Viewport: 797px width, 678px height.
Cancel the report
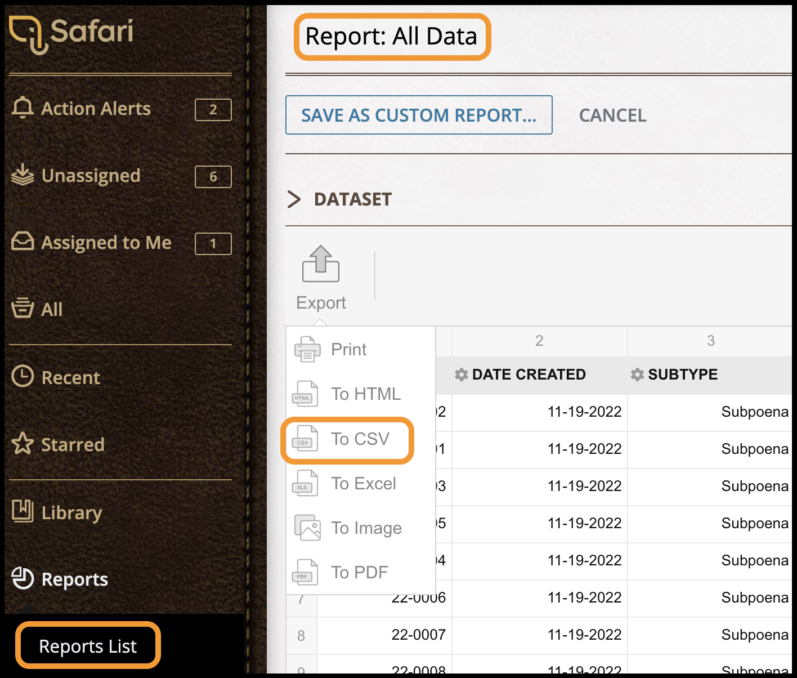[612, 115]
